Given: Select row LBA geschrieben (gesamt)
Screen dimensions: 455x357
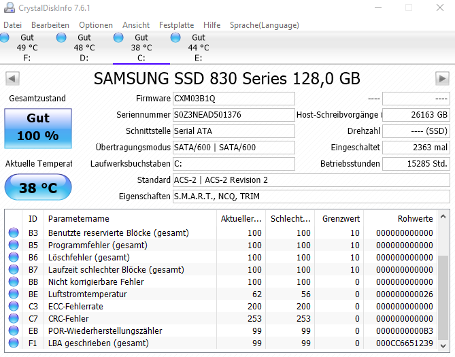Looking at the screenshot, I should pos(221,343).
